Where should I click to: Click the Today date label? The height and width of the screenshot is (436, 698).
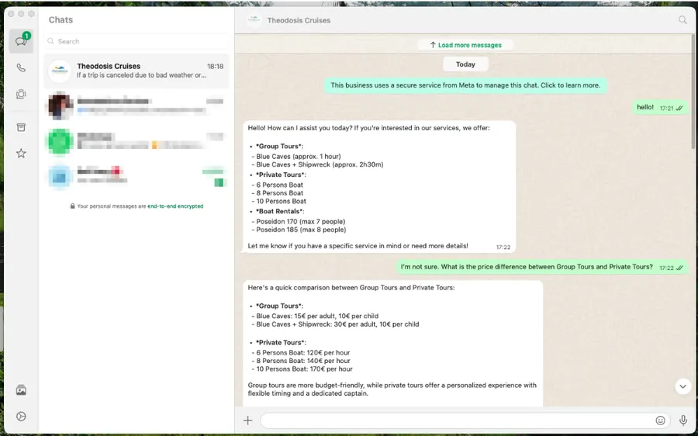point(465,64)
